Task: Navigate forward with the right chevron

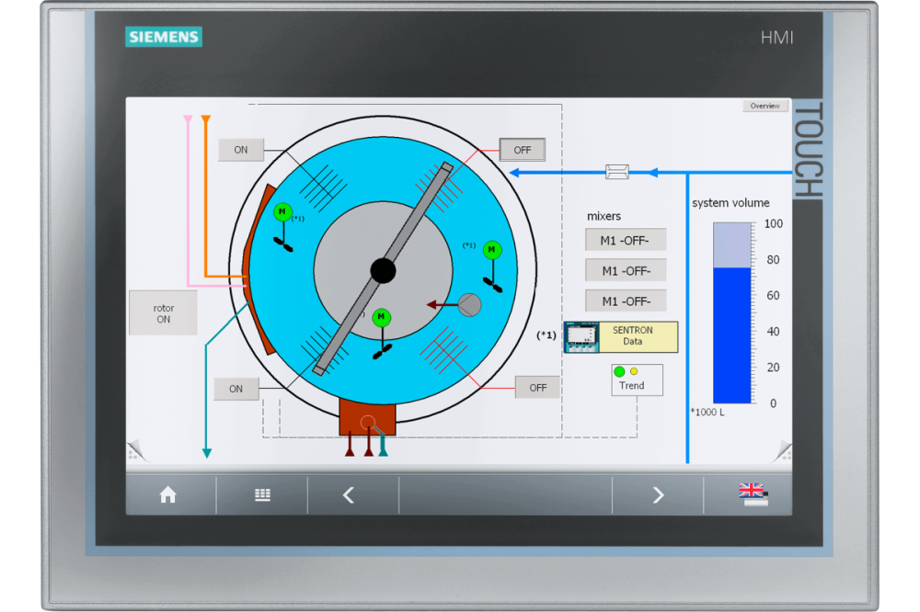Action: coord(658,495)
